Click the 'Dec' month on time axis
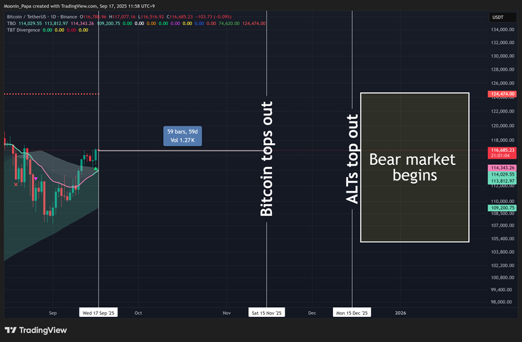Image resolution: width=522 pixels, height=342 pixels. 312,313
